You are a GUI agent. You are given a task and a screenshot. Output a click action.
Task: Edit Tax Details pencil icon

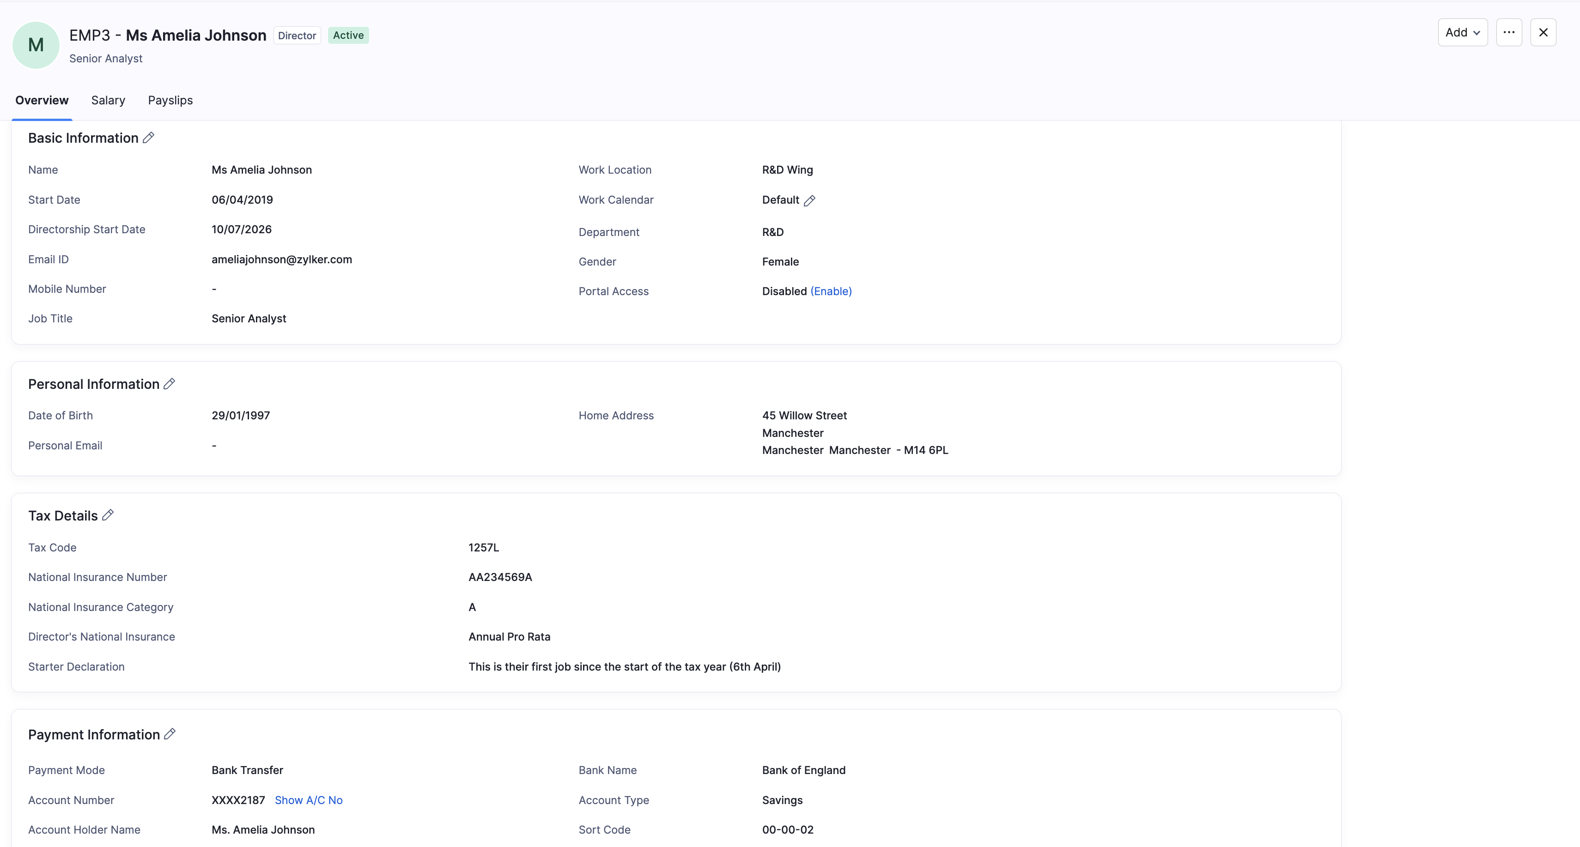[108, 515]
